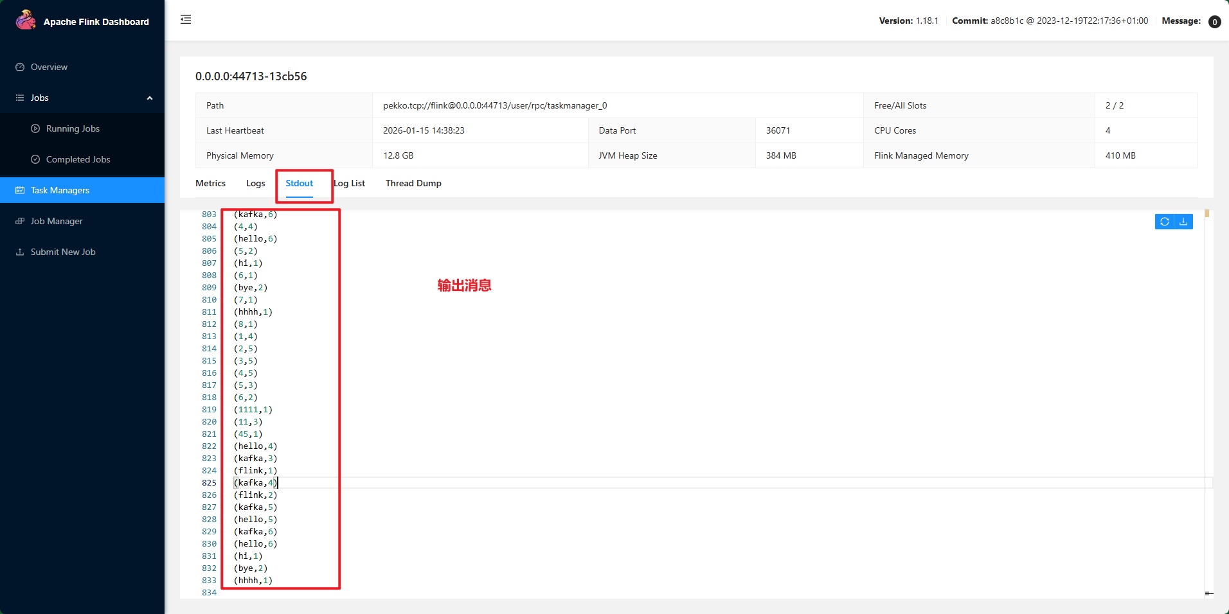This screenshot has width=1229, height=614.
Task: Click the Completed Jobs check-circle icon
Action: coord(35,159)
